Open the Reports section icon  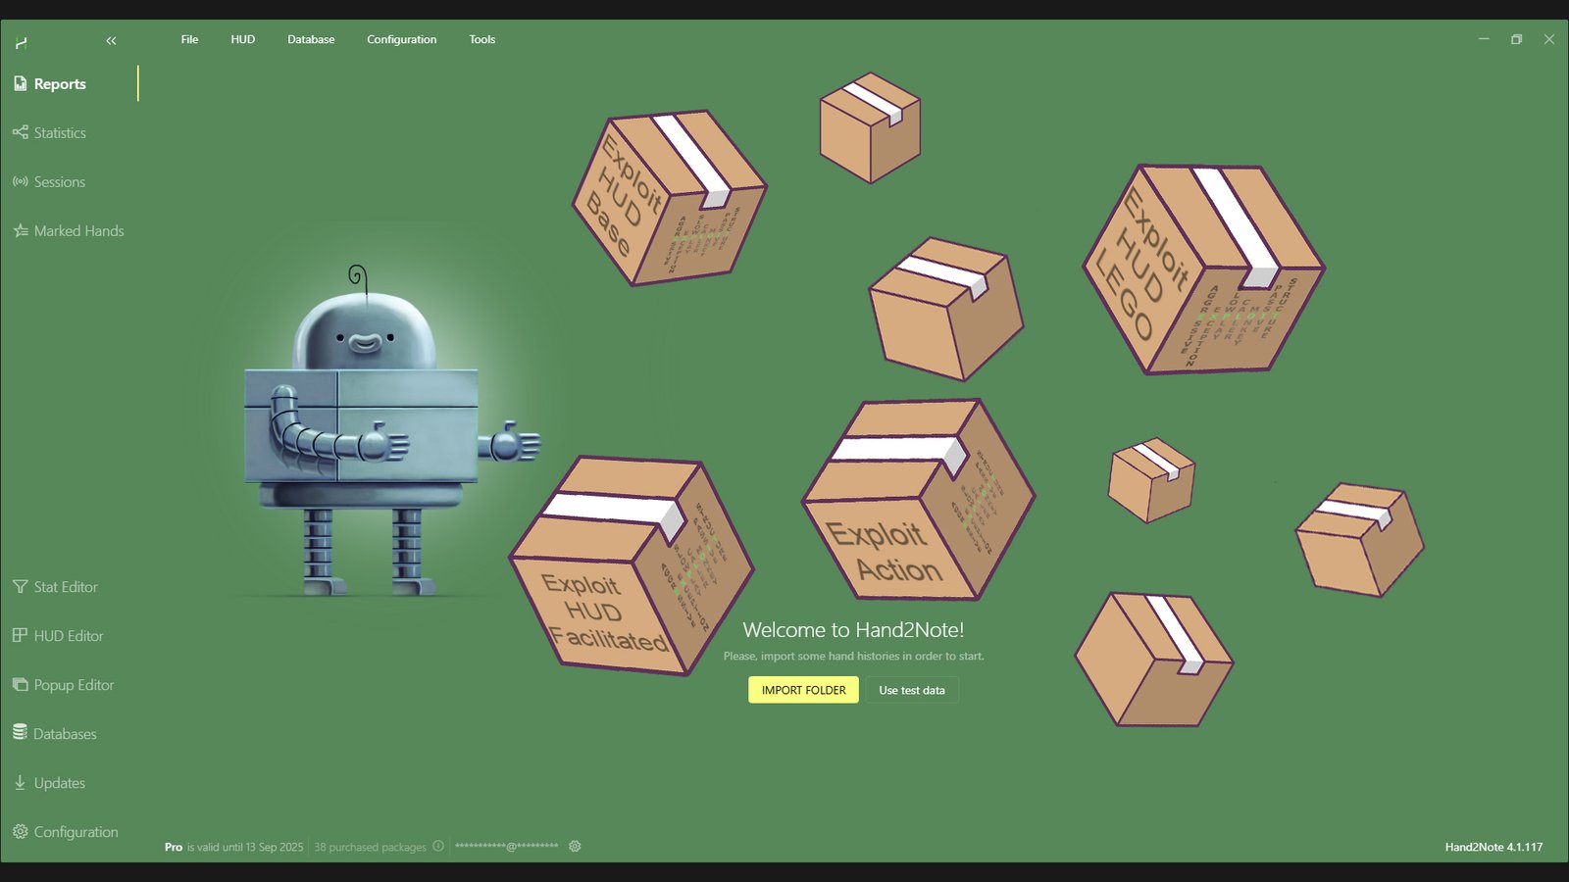20,84
